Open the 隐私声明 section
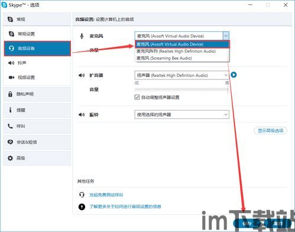The height and width of the screenshot is (232, 295). [x=37, y=94]
